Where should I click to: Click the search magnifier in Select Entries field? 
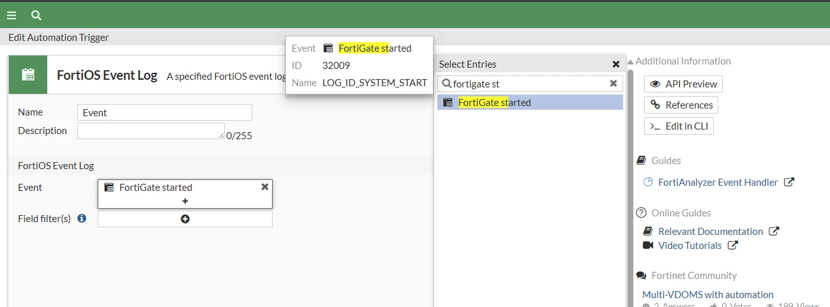point(447,84)
